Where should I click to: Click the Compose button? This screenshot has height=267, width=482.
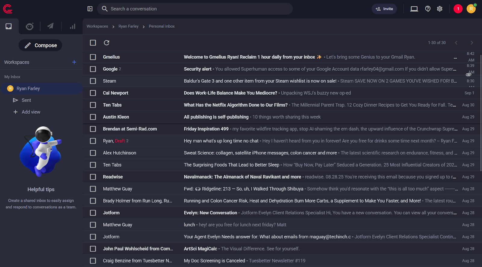40,45
